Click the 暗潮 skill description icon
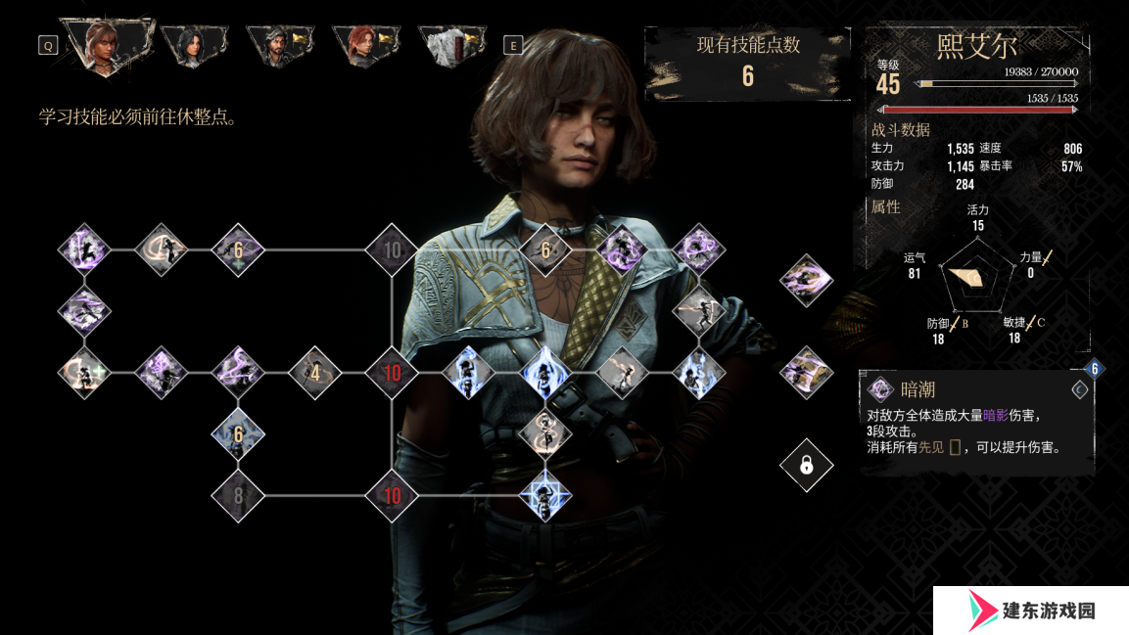This screenshot has height=635, width=1129. 880,389
